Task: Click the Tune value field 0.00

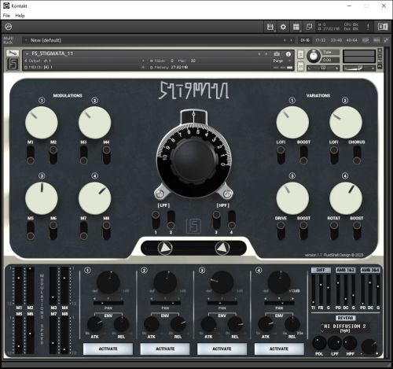Action: [x=331, y=60]
